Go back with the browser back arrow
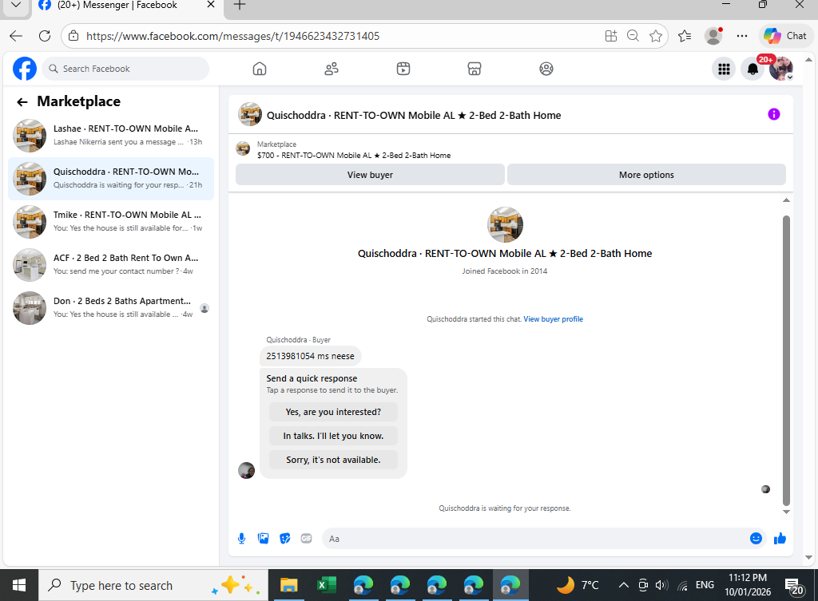The height and width of the screenshot is (601, 818). (16, 36)
